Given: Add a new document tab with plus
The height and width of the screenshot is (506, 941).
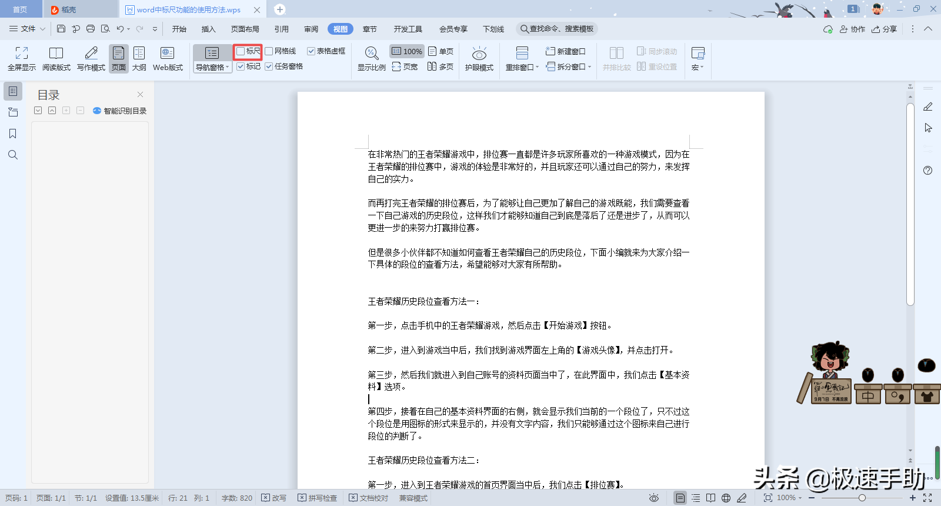Looking at the screenshot, I should pos(280,9).
